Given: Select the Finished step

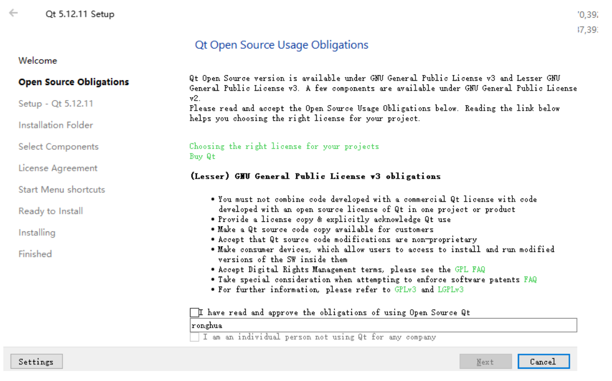Looking at the screenshot, I should coord(35,254).
